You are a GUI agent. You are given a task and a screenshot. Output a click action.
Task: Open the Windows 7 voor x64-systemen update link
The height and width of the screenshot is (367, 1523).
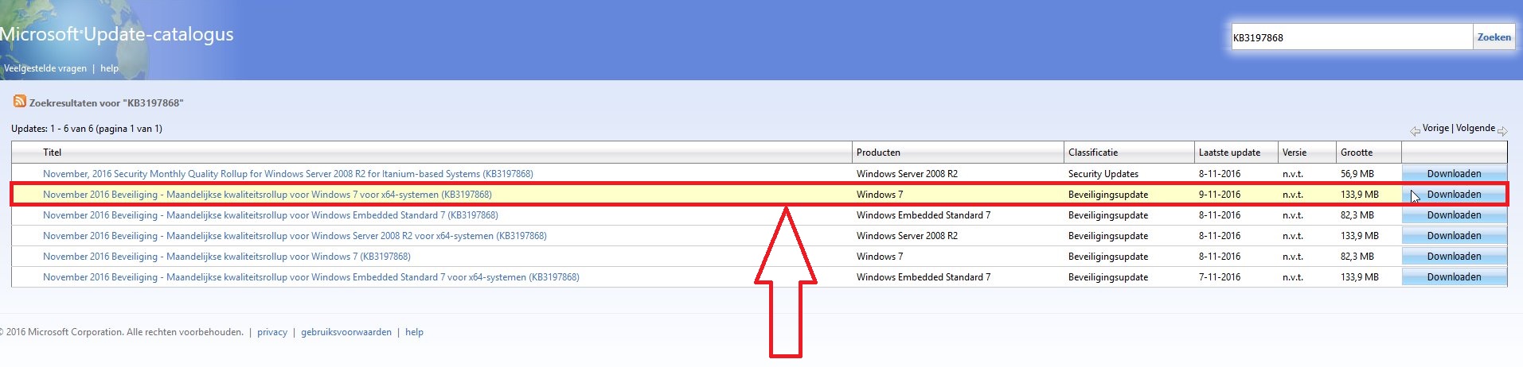(268, 195)
